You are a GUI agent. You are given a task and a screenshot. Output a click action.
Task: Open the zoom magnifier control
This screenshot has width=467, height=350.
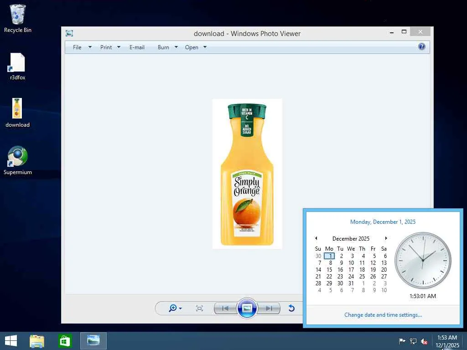click(173, 308)
